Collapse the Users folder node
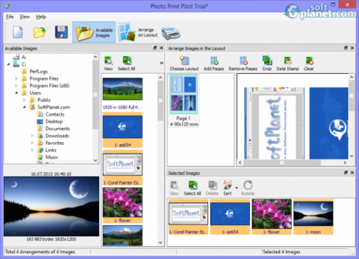 coord(17,93)
